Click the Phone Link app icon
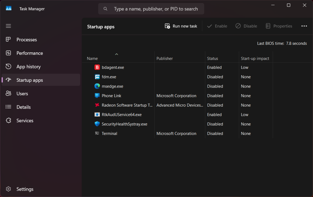The width and height of the screenshot is (313, 197). click(97, 96)
